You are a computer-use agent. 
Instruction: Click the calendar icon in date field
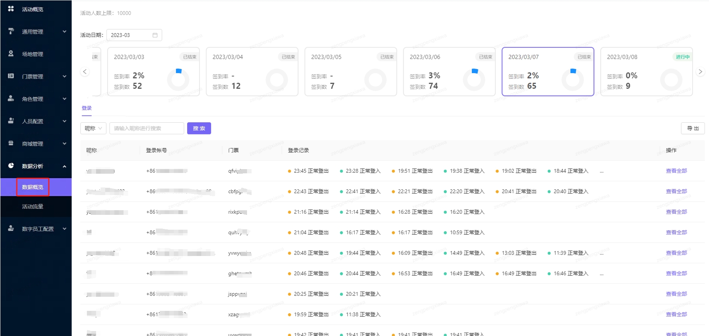[x=155, y=35]
